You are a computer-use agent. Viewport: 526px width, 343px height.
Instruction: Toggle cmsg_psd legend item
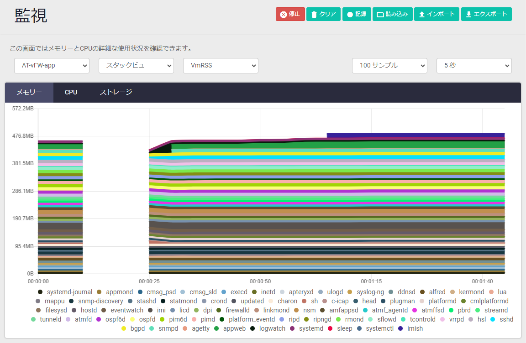tap(157, 292)
